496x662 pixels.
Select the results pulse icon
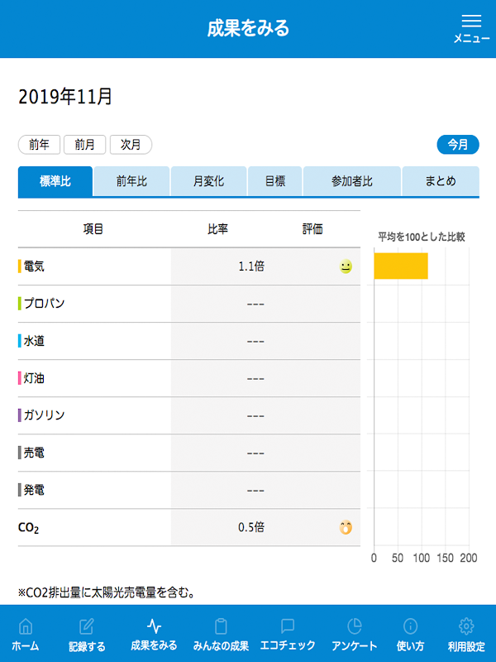[153, 626]
